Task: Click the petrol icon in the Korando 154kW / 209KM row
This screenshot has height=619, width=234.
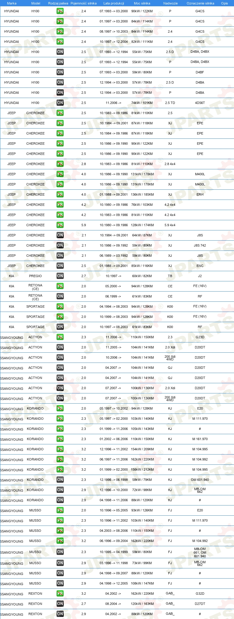Action: (x=60, y=449)
